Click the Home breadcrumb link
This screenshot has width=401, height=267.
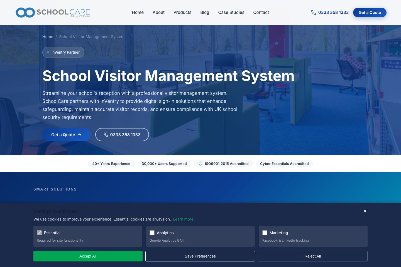point(48,37)
